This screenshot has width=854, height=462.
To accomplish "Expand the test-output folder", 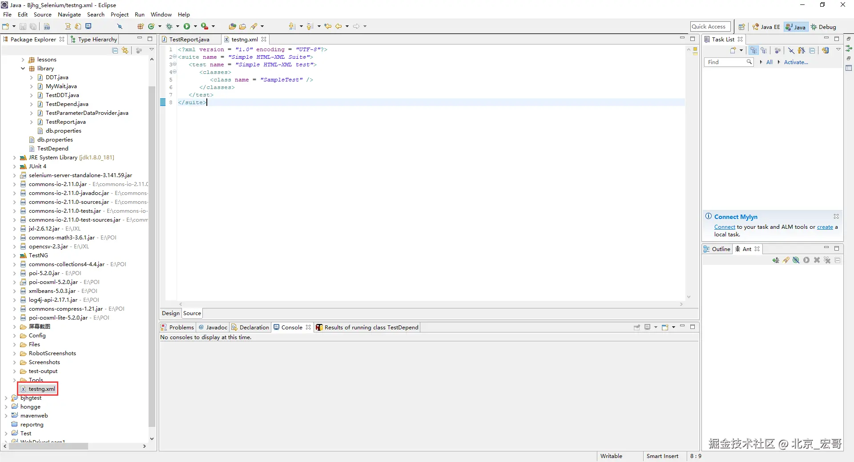I will click(15, 371).
